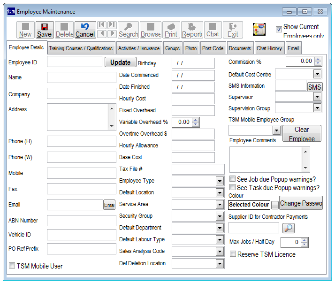Screen dimensions: 335x284
Task: Tick See Job due Popup warnings
Action: (x=232, y=179)
